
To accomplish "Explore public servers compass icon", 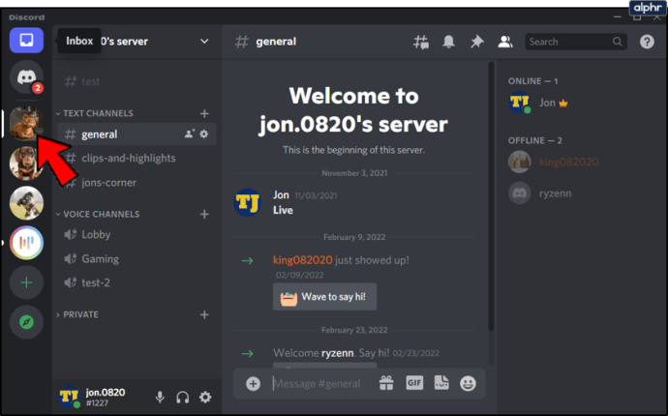I will [x=26, y=322].
